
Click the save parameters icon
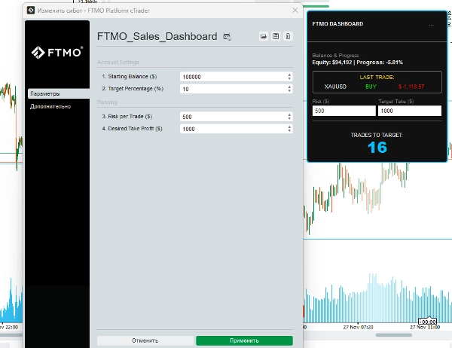tap(276, 36)
